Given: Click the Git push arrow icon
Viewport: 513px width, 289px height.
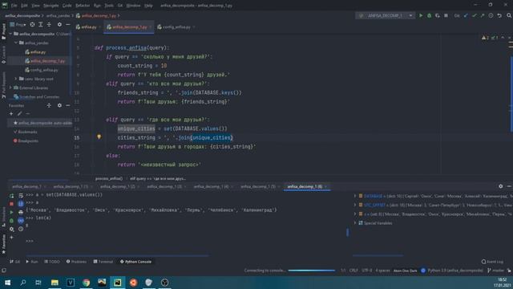Looking at the screenshot, I should point(483,15).
